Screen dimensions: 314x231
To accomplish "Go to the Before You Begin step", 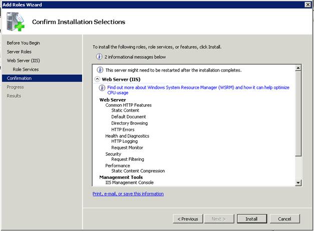I will coord(23,43).
